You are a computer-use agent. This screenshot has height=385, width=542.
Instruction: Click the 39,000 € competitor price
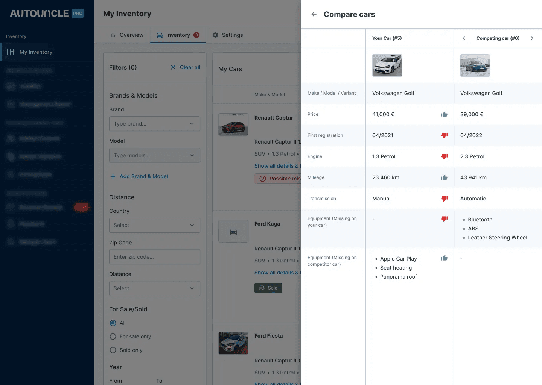coord(472,114)
